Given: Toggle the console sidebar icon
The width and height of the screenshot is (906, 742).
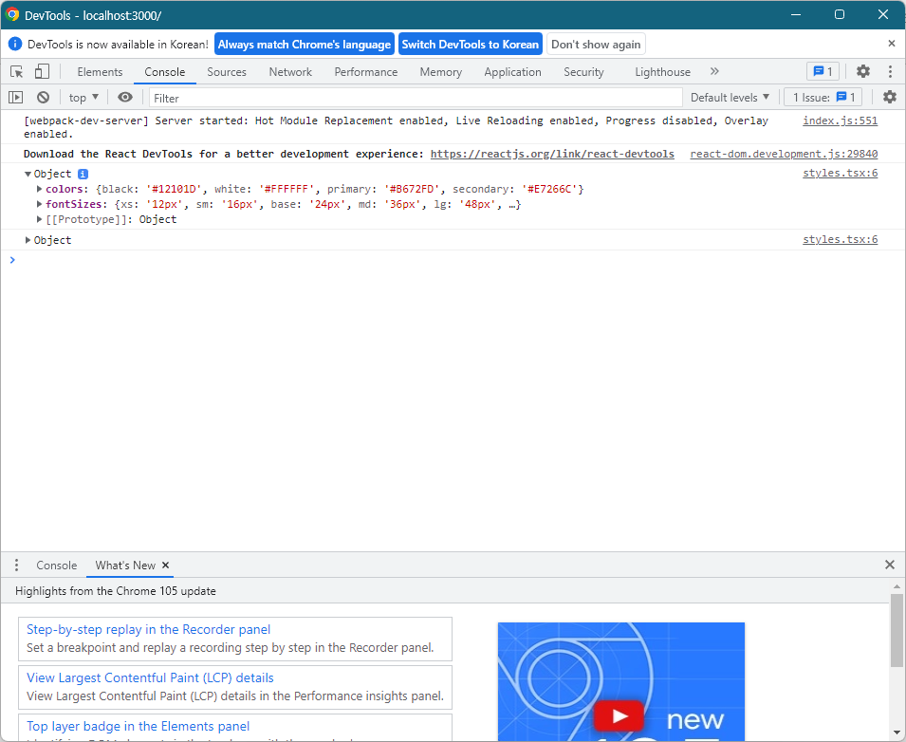Looking at the screenshot, I should point(15,98).
